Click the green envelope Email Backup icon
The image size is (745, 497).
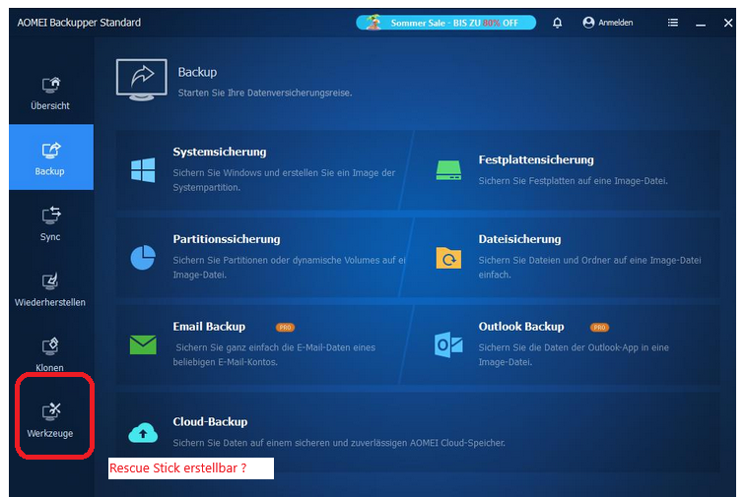tap(143, 344)
